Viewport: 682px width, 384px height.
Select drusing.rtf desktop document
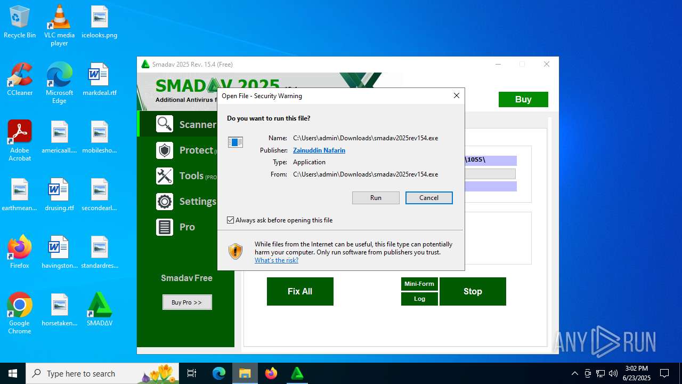[59, 195]
